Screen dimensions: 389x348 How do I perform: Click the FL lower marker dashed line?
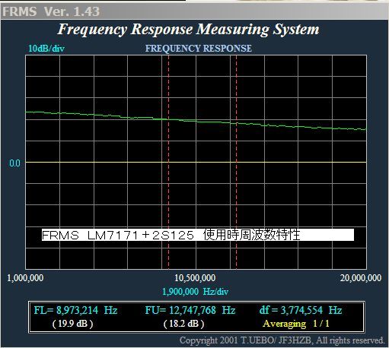[x=168, y=162]
